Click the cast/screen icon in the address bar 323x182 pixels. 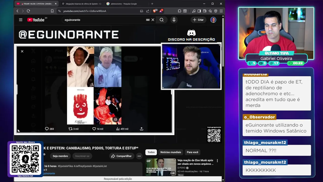[x=142, y=11]
